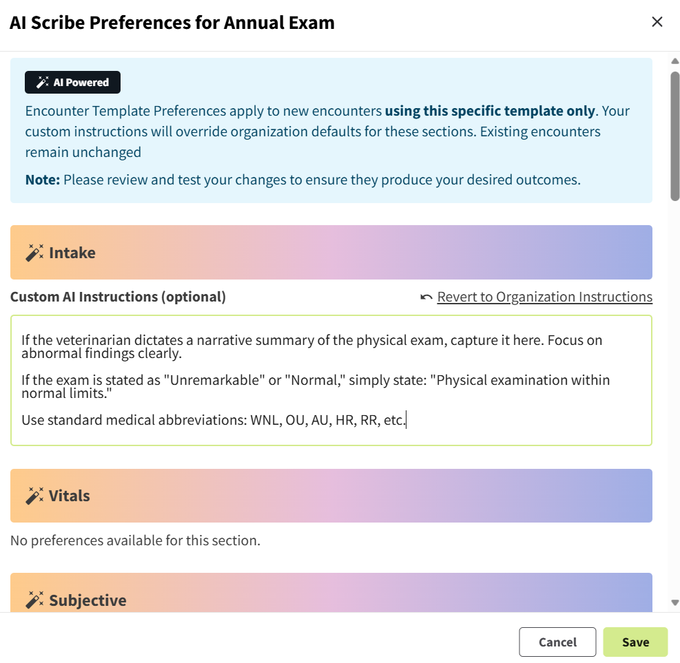
Task: Select the Subjective section header title
Action: click(x=87, y=600)
